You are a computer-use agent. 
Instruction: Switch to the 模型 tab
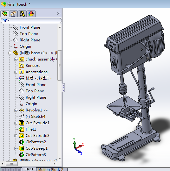[x=29, y=169]
